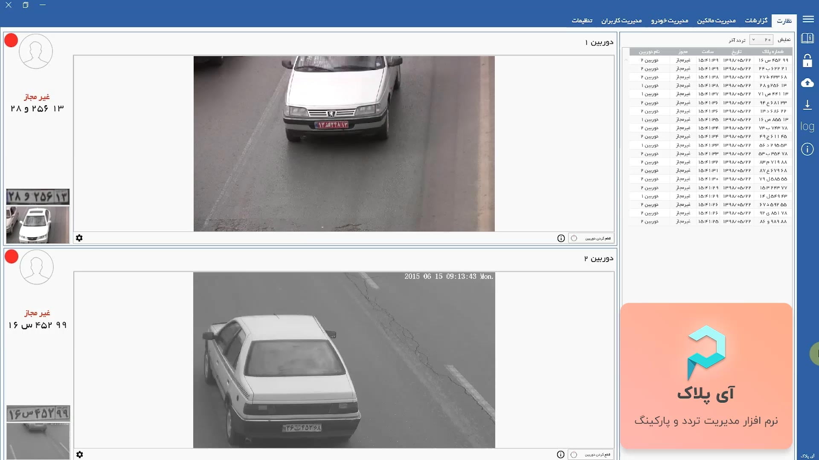Open the sidebar about info icon
Image resolution: width=819 pixels, height=460 pixels.
pyautogui.click(x=807, y=149)
